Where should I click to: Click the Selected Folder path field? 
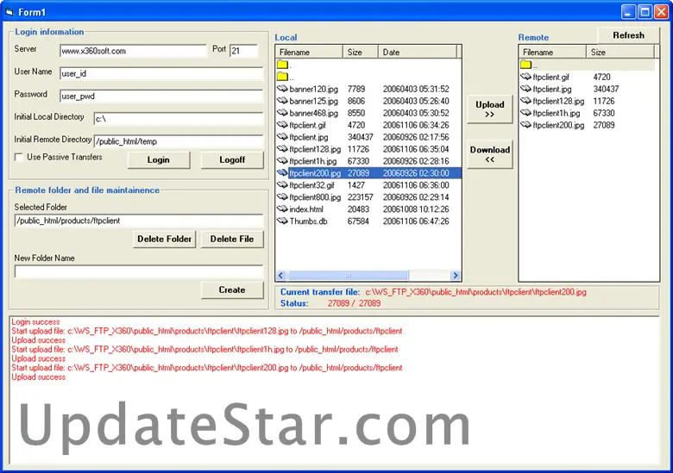[x=139, y=221]
